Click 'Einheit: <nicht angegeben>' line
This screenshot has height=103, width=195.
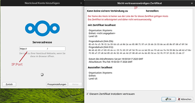[102, 33]
